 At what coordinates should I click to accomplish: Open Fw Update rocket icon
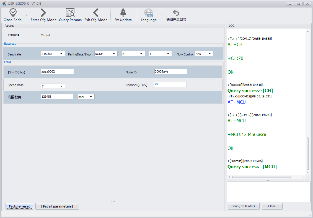tap(123, 13)
